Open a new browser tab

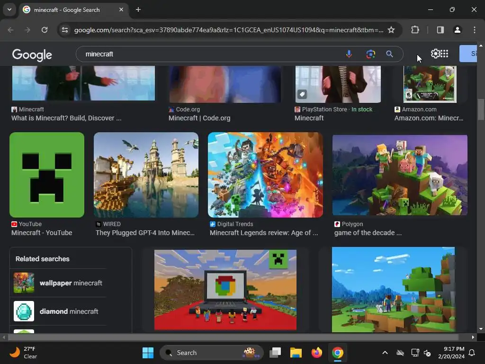tap(138, 9)
